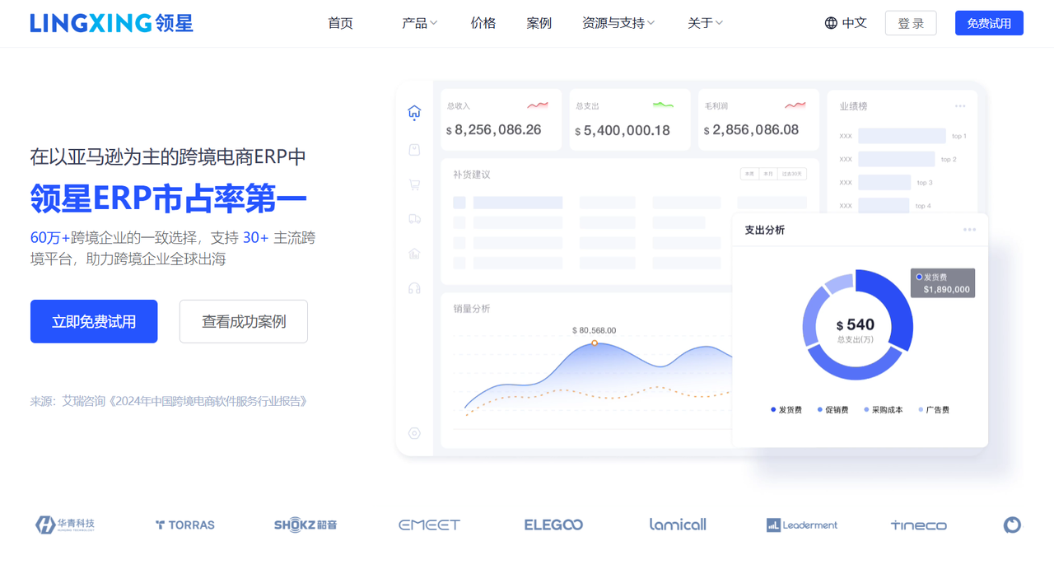Click the 立即免费试用 button
The image size is (1054, 569).
tap(94, 321)
